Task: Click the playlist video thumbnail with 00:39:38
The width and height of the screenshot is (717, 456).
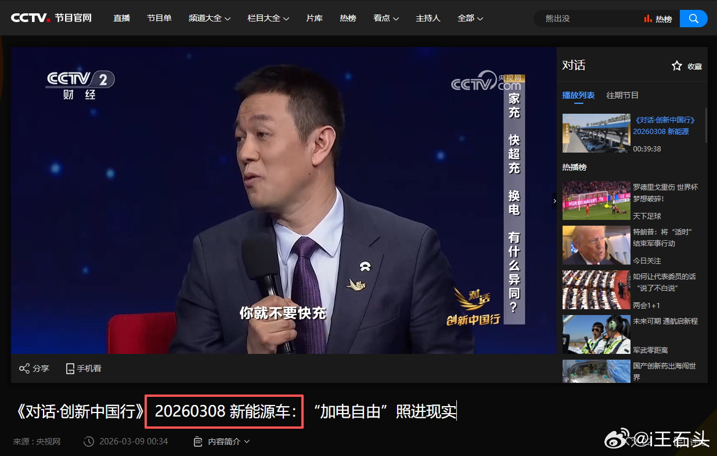Action: coord(596,133)
